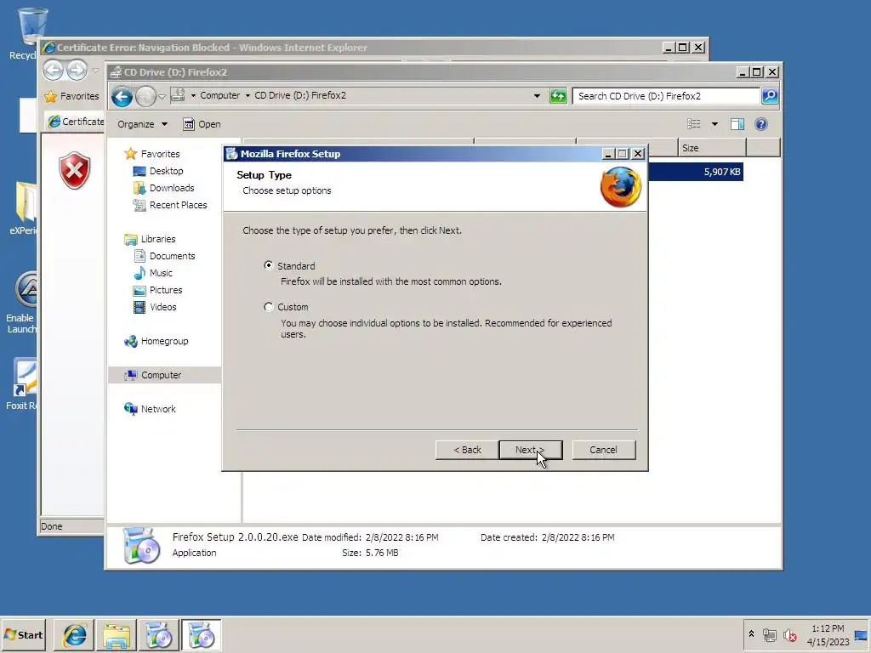871x653 pixels.
Task: Open Favorites in Internet Explorer
Action: 71,96
